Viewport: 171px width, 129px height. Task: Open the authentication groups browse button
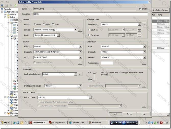(144, 106)
